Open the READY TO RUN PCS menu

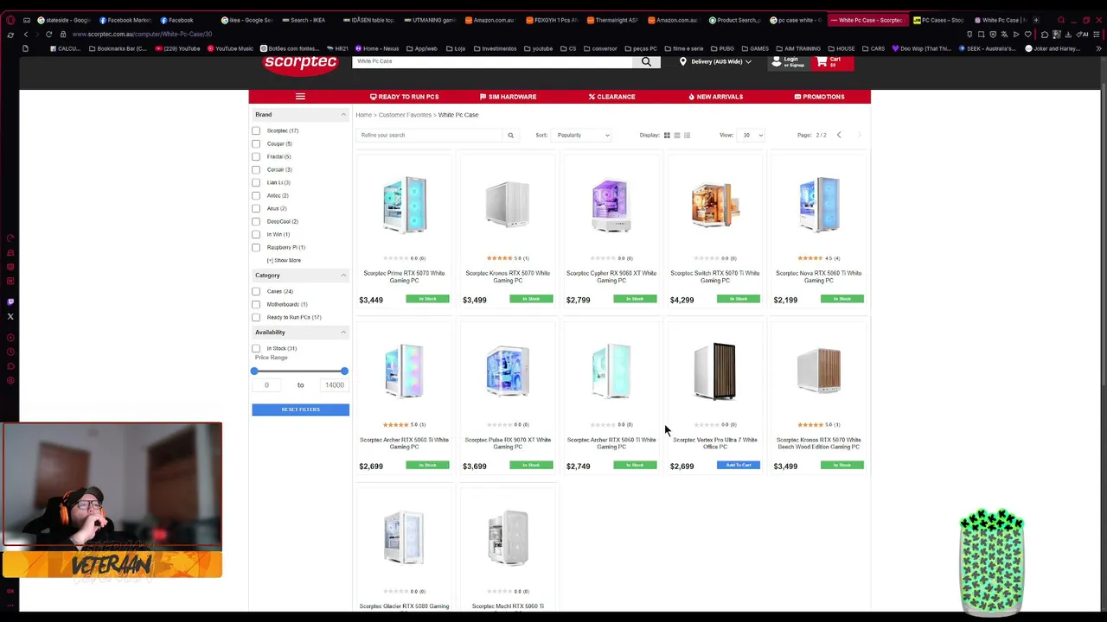click(404, 97)
